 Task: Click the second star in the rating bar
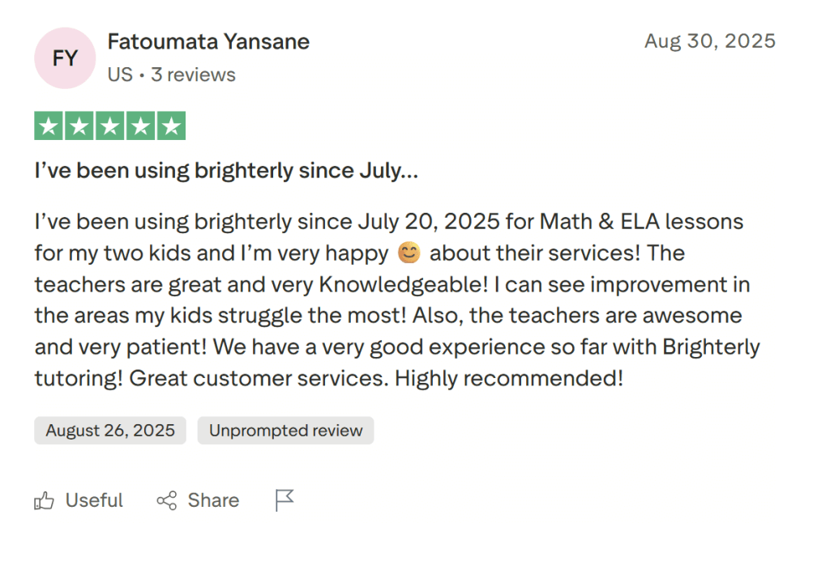point(78,125)
